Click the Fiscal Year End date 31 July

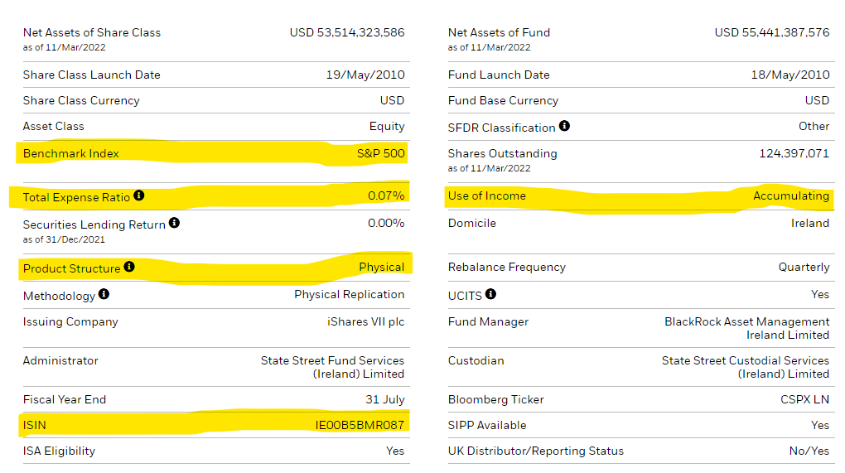[384, 399]
